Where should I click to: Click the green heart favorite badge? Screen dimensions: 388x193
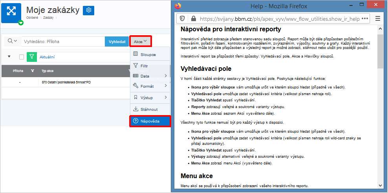21,23
